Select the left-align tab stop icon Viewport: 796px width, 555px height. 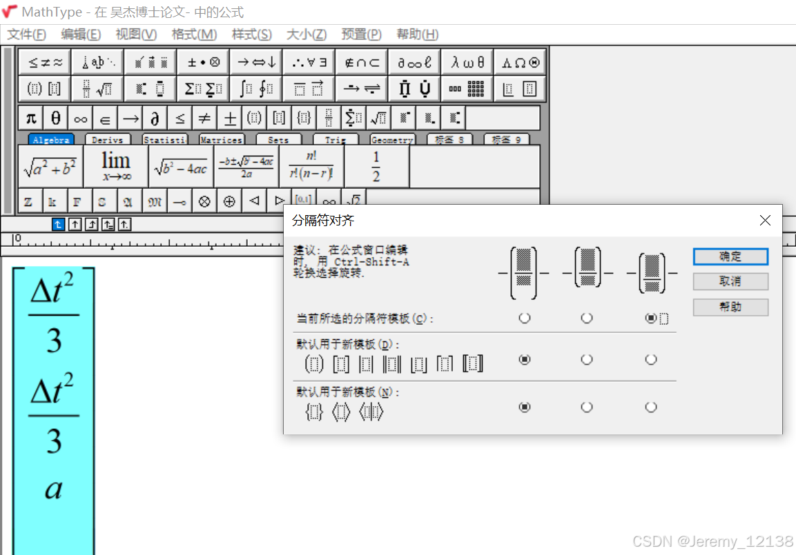click(58, 224)
